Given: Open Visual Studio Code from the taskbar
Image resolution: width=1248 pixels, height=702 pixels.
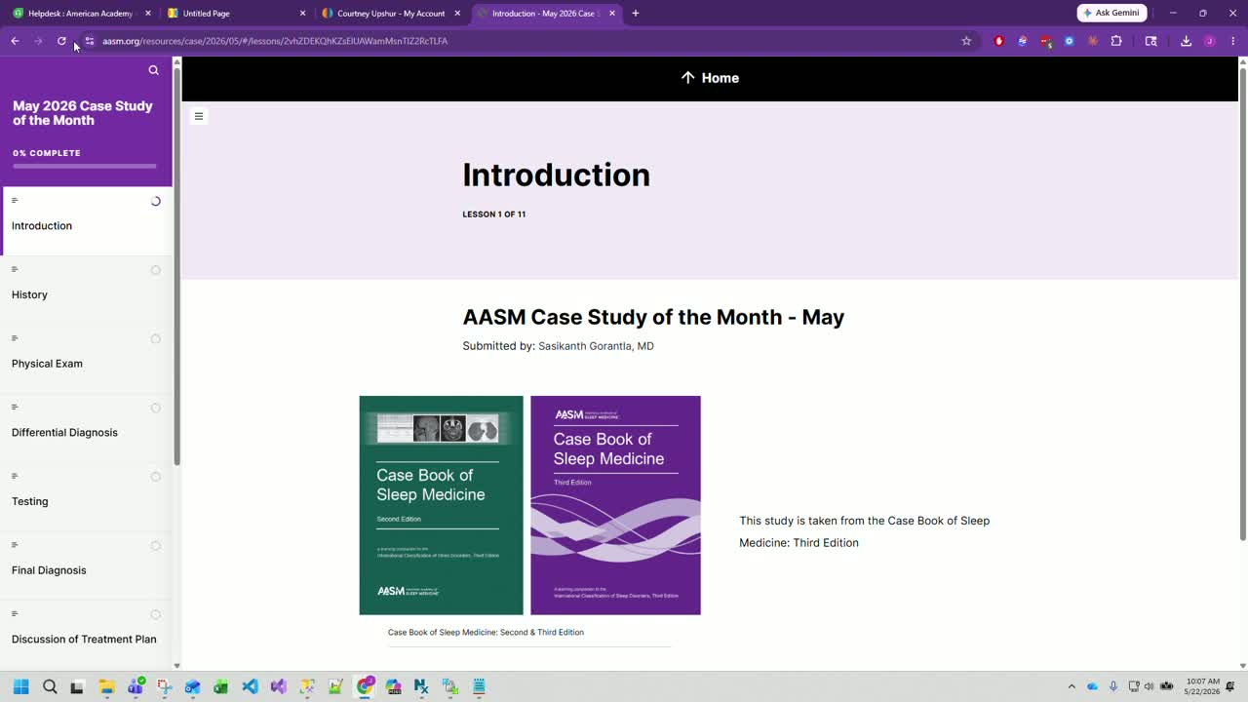Looking at the screenshot, I should click(250, 686).
